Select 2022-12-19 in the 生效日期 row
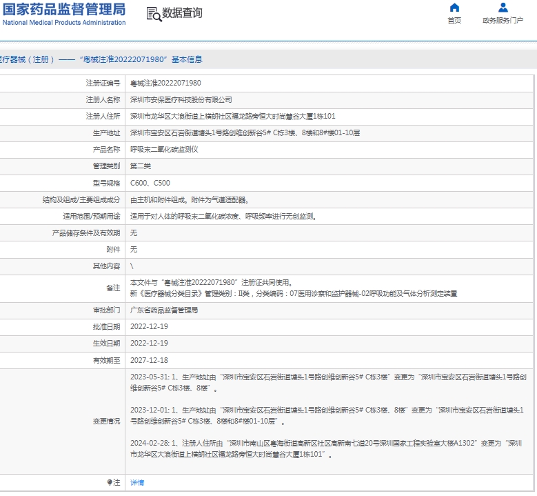The height and width of the screenshot is (496, 537). point(149,343)
